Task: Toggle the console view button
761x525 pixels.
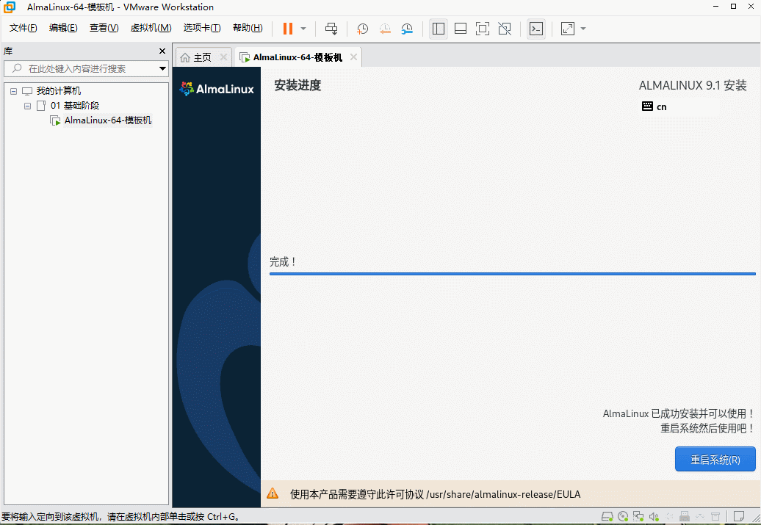Action: (x=536, y=29)
